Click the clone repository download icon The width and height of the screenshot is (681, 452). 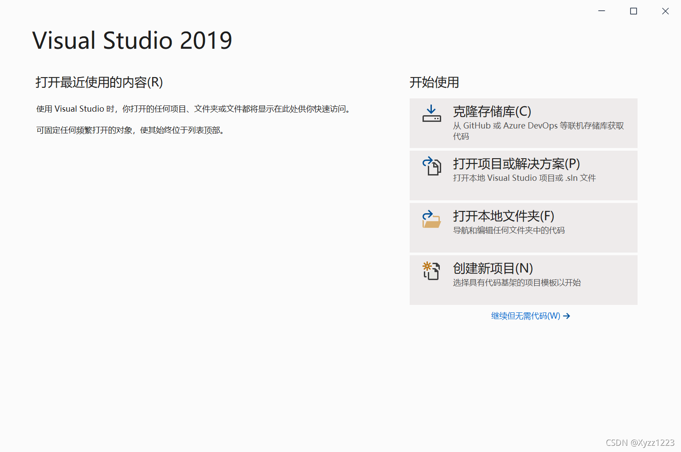coord(431,113)
